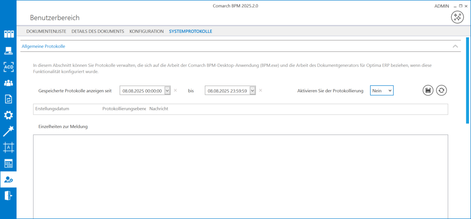Viewport: 471px width, 219px height.
Task: Click the magic wand sidebar icon
Action: [8, 131]
